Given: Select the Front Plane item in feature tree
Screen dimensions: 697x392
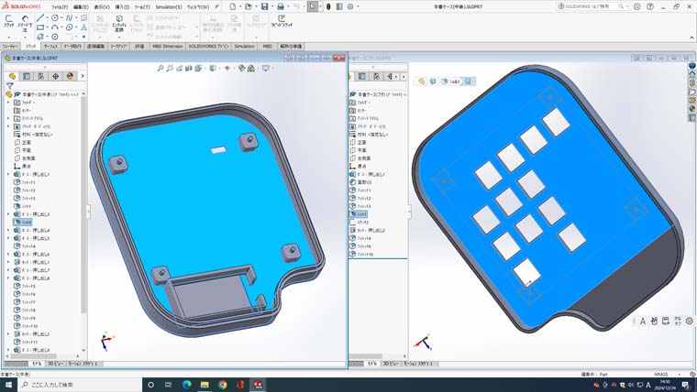Looking at the screenshot, I should [x=28, y=142].
